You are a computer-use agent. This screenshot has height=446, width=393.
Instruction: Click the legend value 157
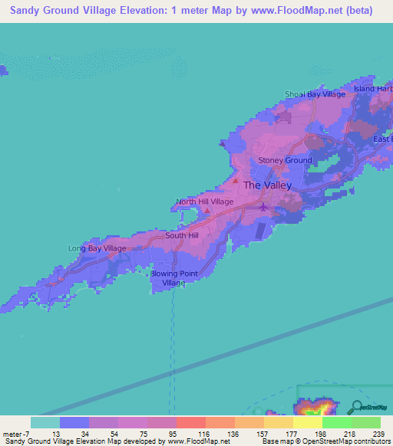tap(262, 435)
